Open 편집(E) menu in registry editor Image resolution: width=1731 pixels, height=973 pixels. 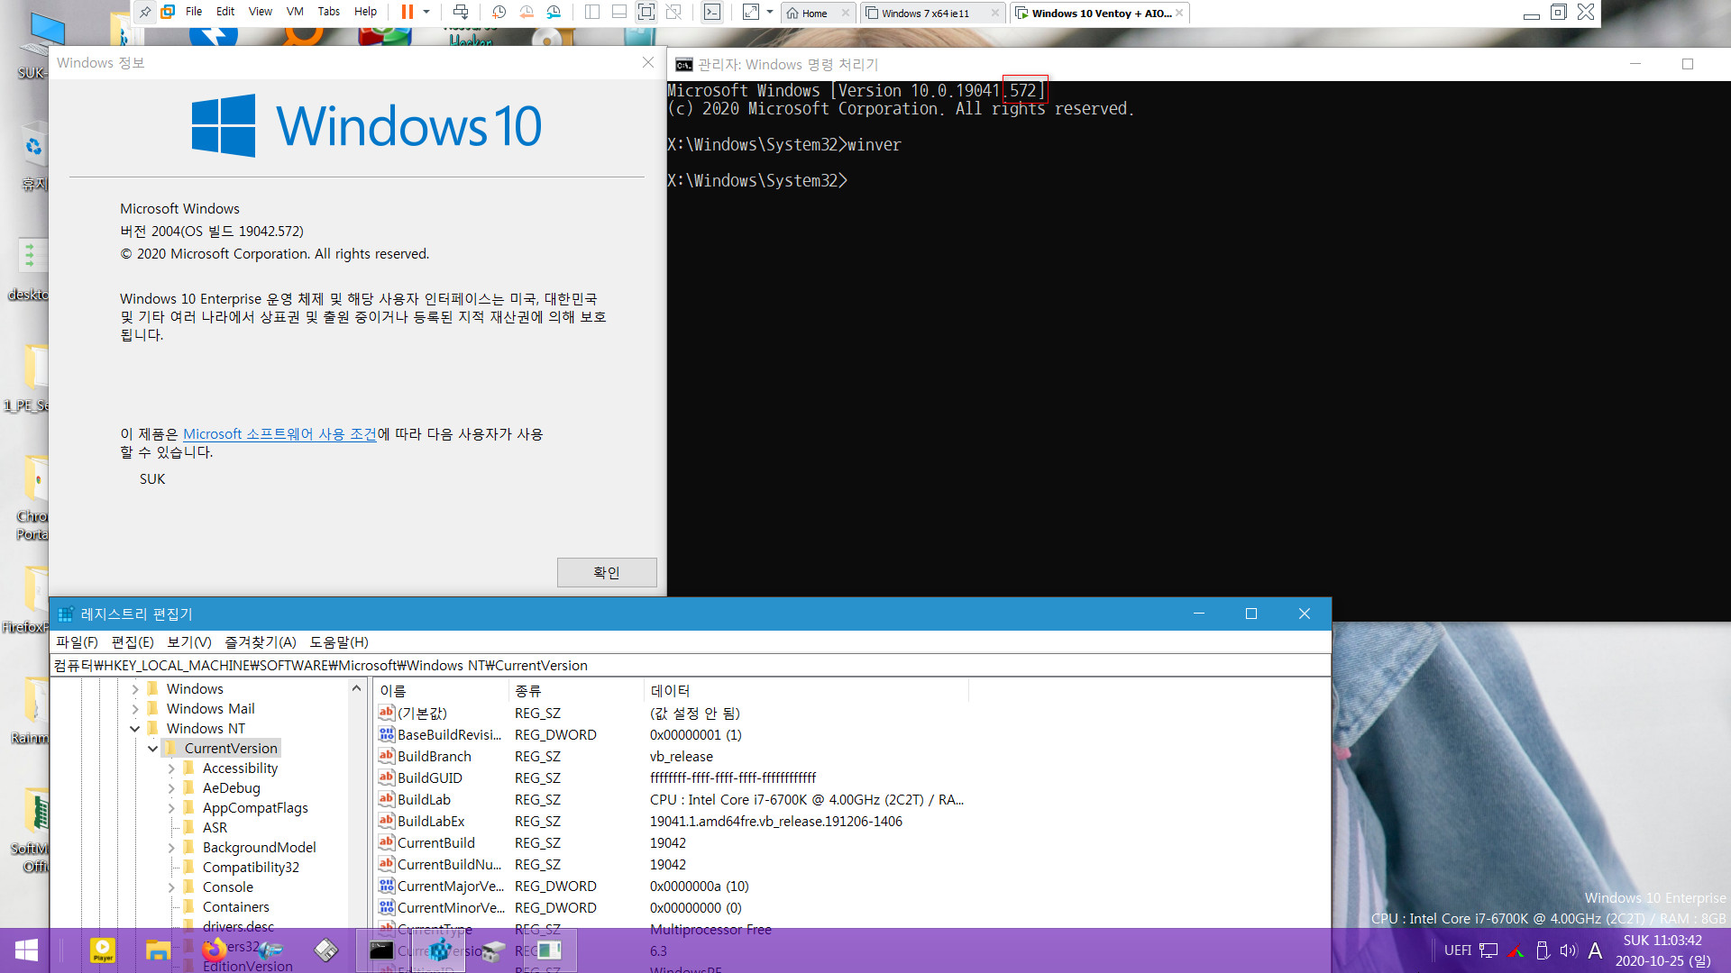(133, 642)
